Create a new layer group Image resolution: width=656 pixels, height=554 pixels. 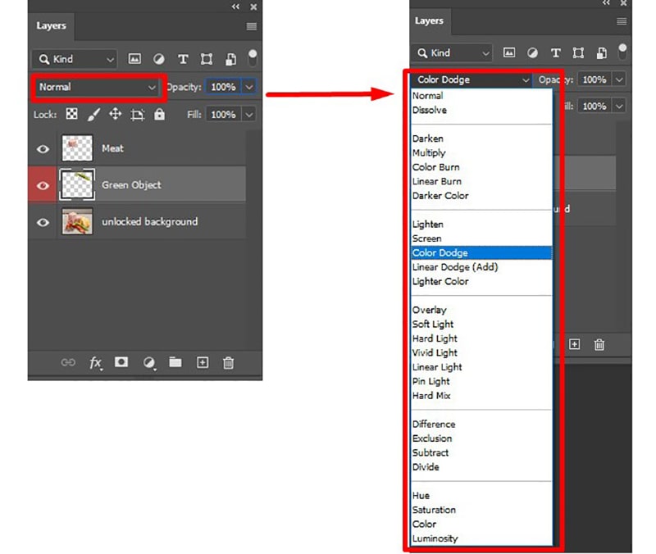(x=175, y=362)
